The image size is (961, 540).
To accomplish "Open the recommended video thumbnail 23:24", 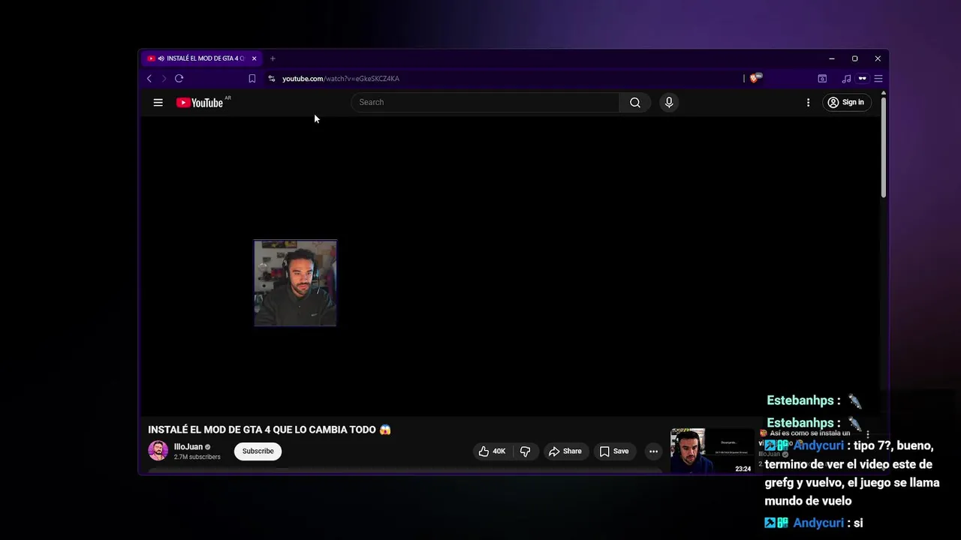I will click(x=712, y=451).
